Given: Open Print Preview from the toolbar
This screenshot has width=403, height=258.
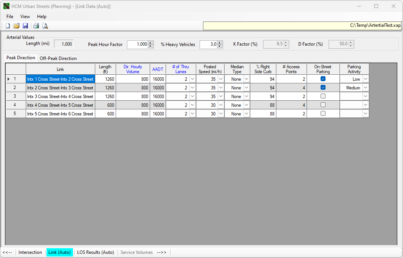Looking at the screenshot, I should coord(45,26).
